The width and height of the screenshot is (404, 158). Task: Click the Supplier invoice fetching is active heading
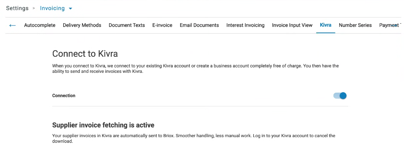pyautogui.click(x=103, y=125)
